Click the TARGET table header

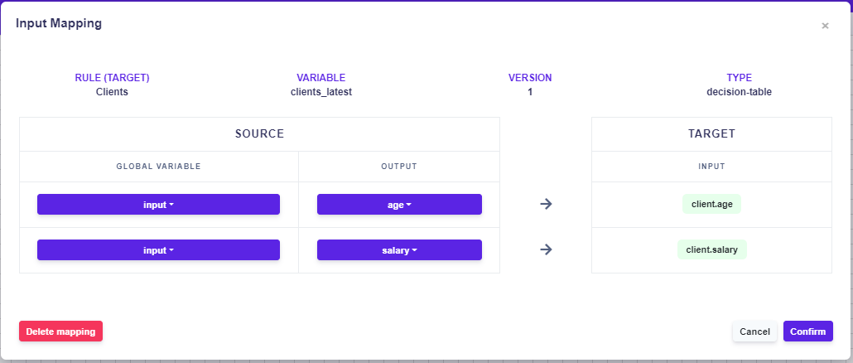tap(711, 133)
